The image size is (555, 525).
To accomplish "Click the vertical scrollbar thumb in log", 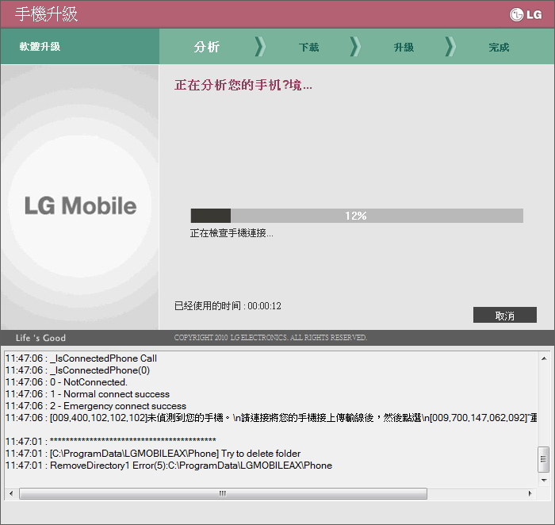I will tap(543, 459).
